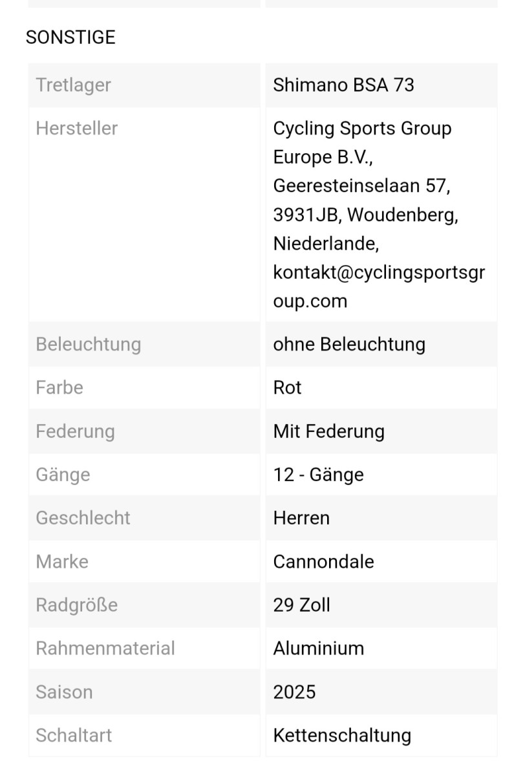Tap the Rahmenmaterial label

pos(105,648)
